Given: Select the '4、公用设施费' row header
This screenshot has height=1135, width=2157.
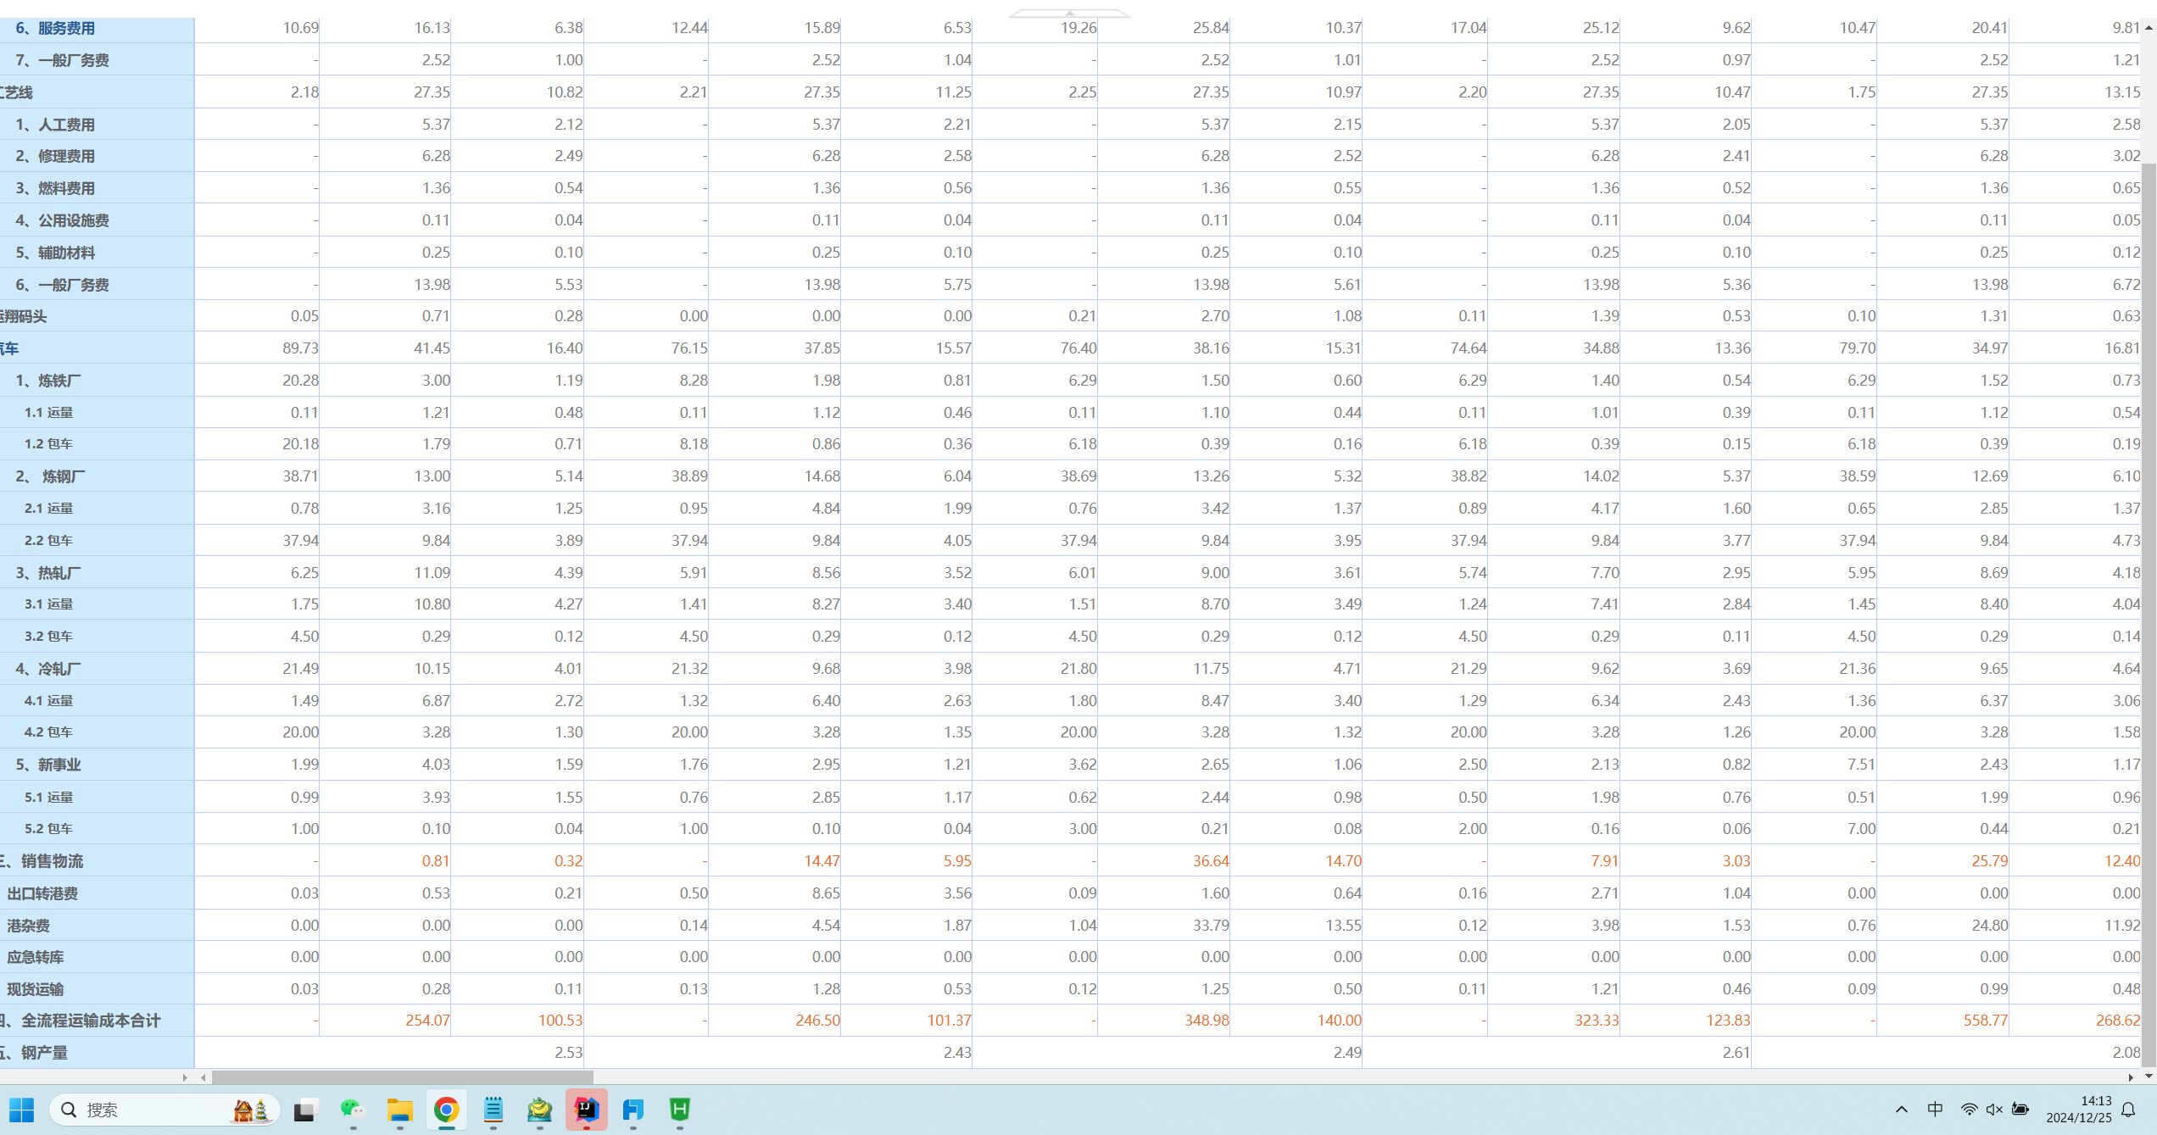Looking at the screenshot, I should [x=98, y=220].
